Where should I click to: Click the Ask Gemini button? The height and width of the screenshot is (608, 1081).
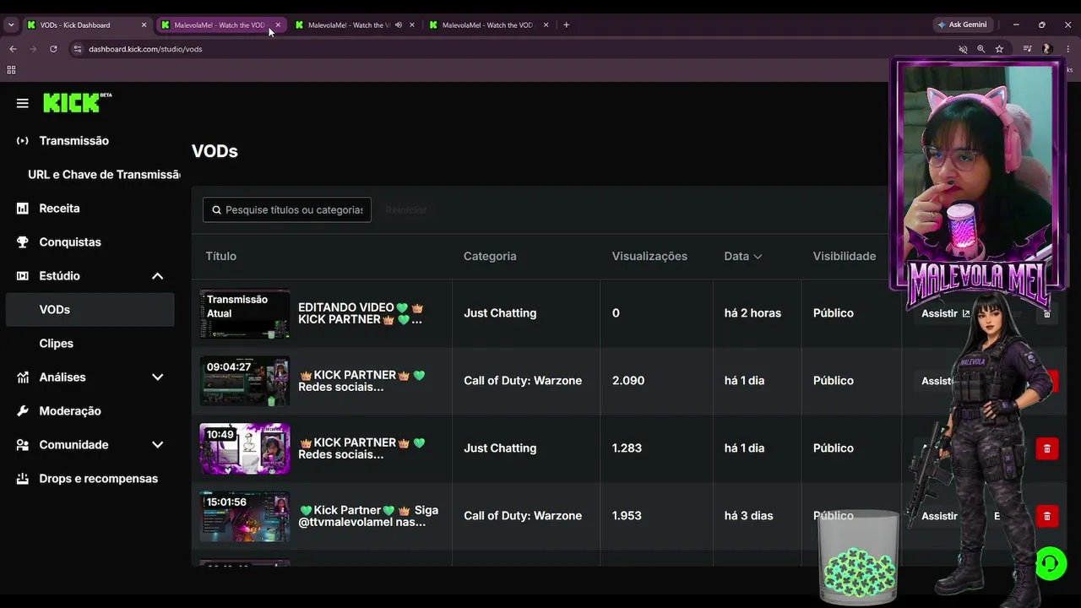[x=962, y=25]
